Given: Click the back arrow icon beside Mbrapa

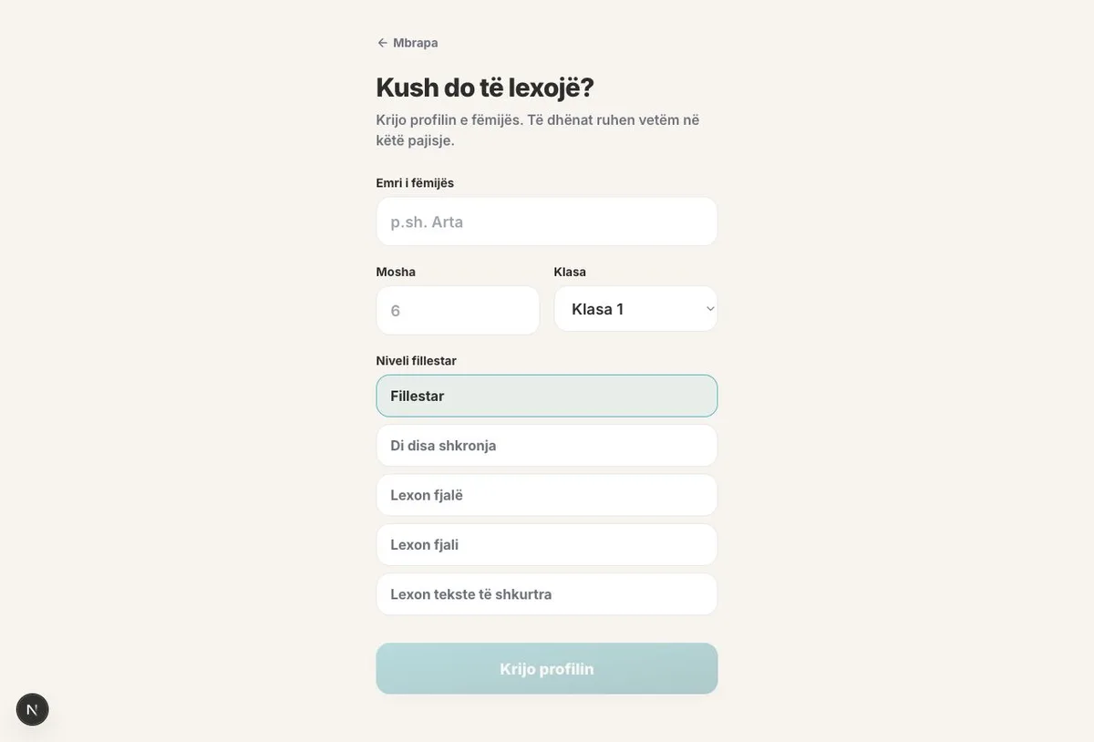Looking at the screenshot, I should pyautogui.click(x=383, y=43).
